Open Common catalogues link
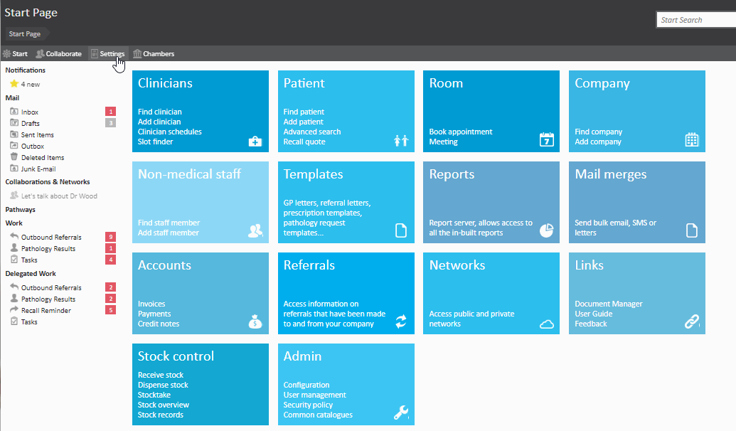The width and height of the screenshot is (736, 431). click(x=318, y=415)
